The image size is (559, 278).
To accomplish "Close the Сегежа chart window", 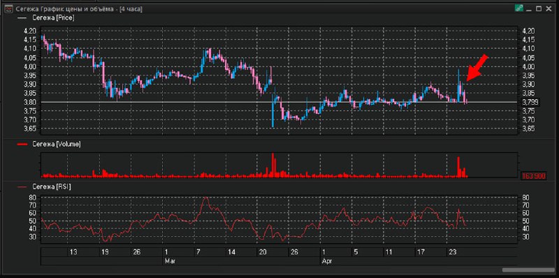I will point(549,9).
